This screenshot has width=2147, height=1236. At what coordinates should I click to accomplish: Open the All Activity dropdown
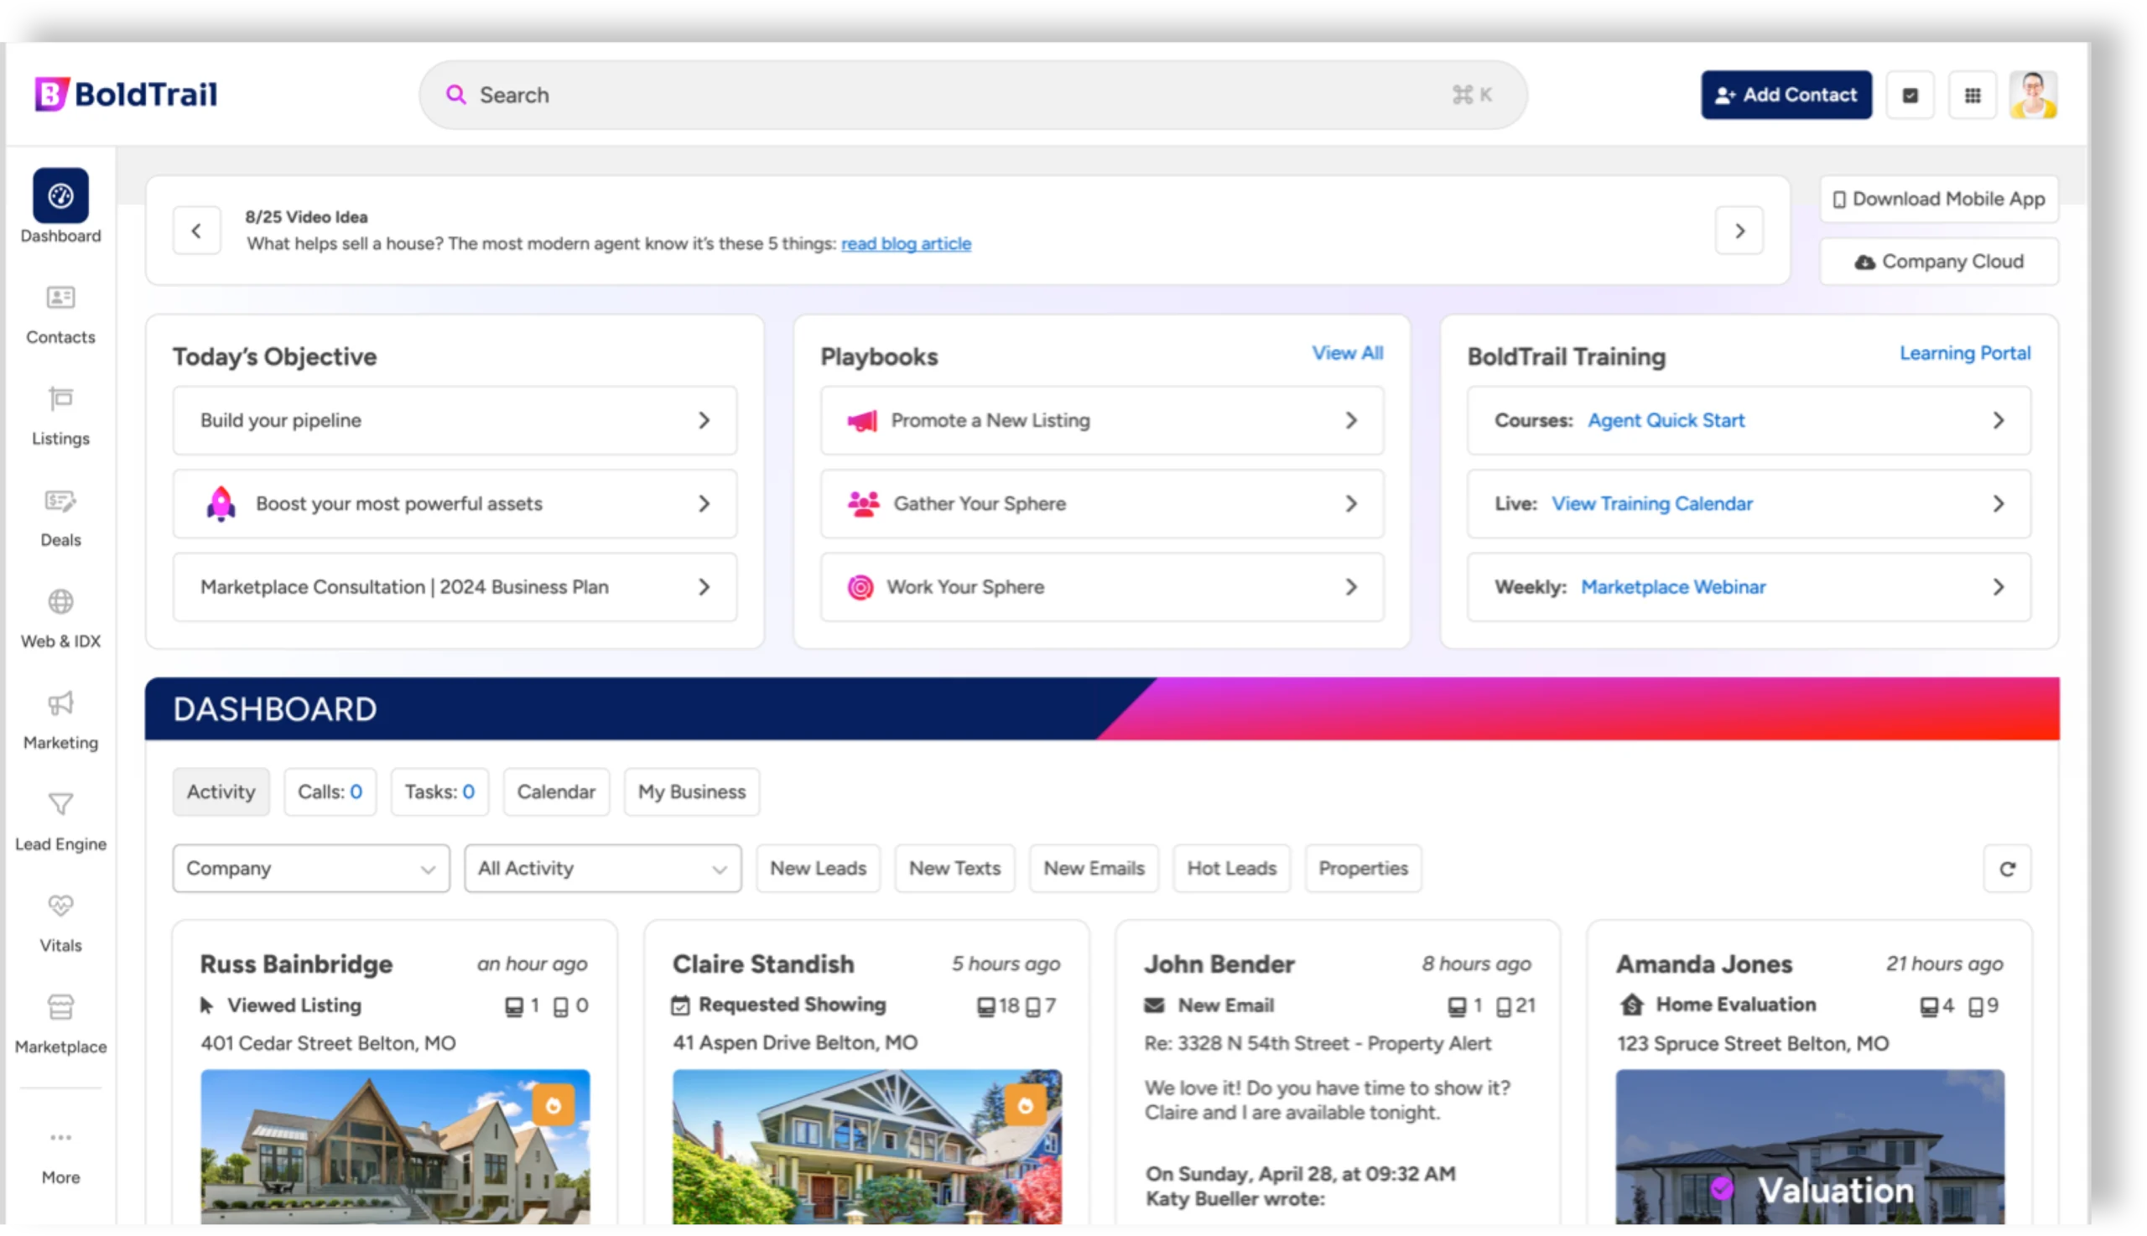(603, 869)
